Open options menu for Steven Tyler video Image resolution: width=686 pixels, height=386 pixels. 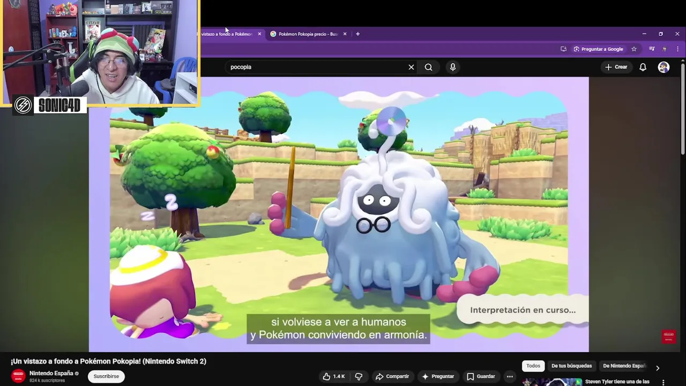(663, 382)
